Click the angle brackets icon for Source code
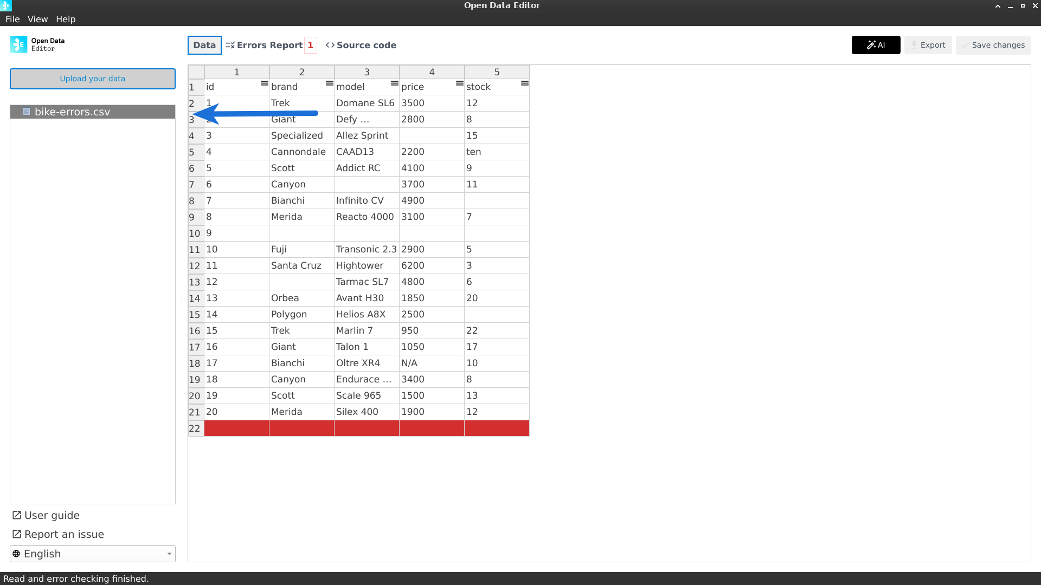This screenshot has width=1041, height=585. pyautogui.click(x=330, y=45)
